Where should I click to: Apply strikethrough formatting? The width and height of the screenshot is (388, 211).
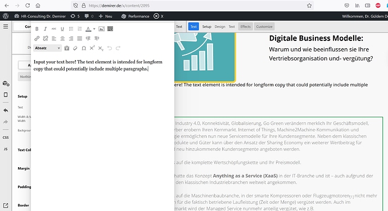pos(53,29)
